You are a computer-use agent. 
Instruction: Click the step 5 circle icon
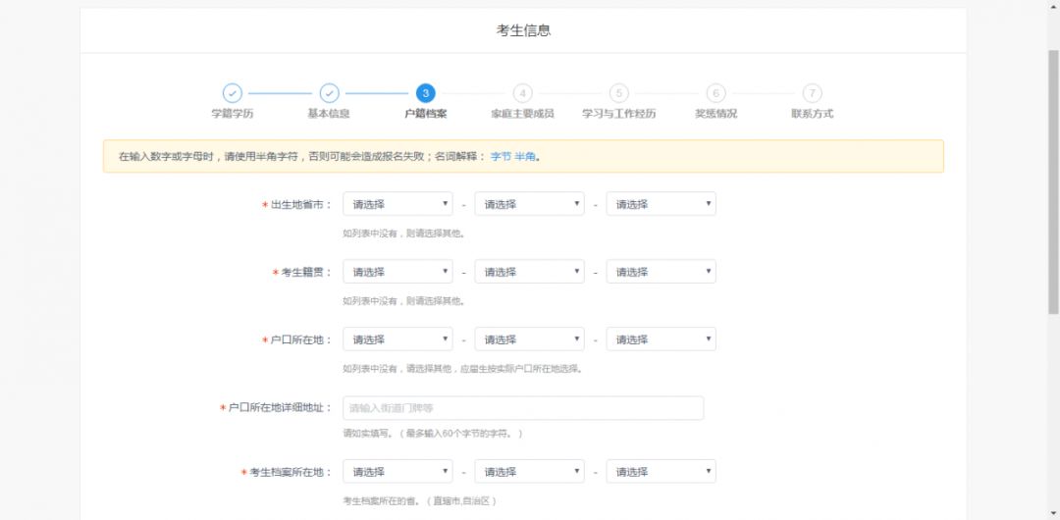pos(618,93)
